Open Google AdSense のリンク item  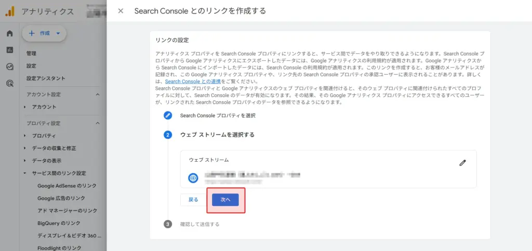tap(66, 186)
